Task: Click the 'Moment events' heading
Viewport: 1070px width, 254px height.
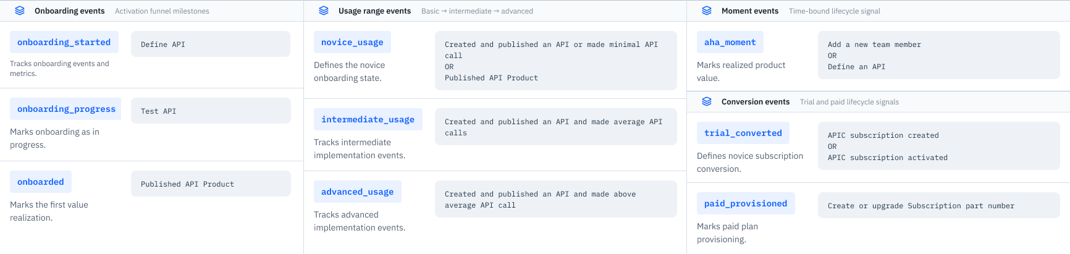Action: (750, 11)
